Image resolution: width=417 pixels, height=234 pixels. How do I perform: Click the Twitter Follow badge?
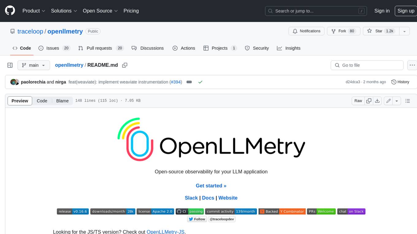tap(197, 219)
